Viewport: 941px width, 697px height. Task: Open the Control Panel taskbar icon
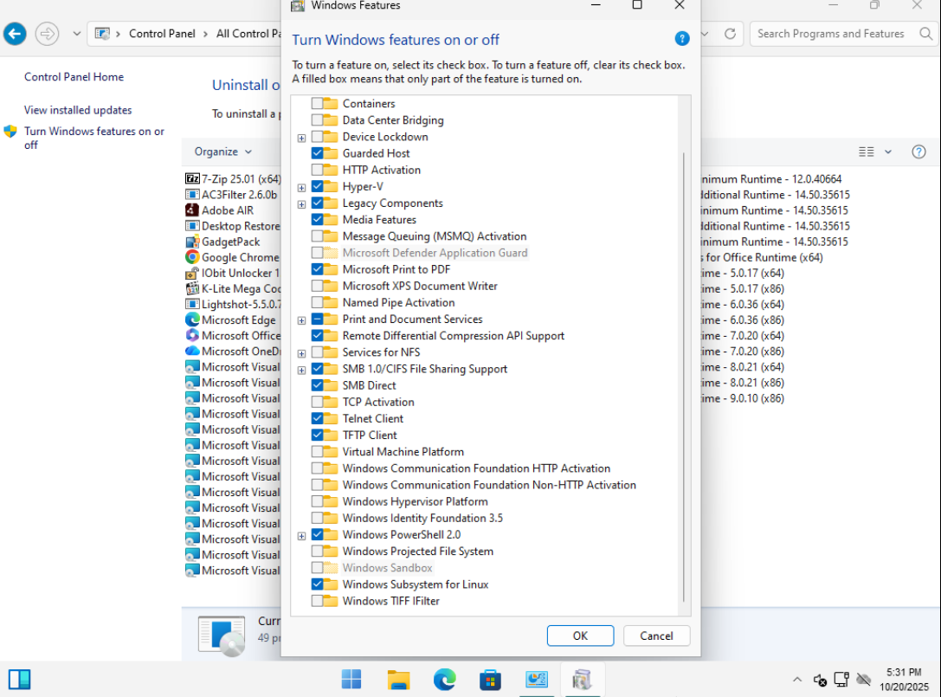tap(537, 680)
